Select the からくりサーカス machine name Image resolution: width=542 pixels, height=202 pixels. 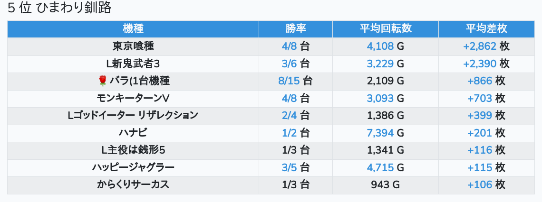click(x=133, y=185)
